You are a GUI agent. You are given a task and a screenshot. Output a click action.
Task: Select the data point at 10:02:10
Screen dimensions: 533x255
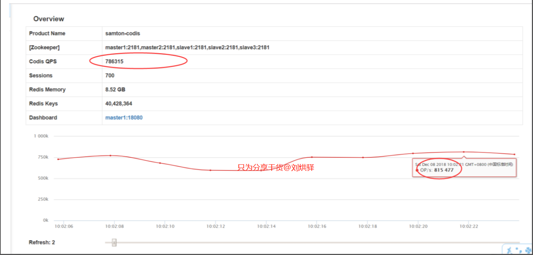click(x=160, y=163)
